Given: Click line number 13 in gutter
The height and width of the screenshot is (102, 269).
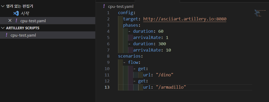Looking at the screenshot, I should pyautogui.click(x=107, y=87).
